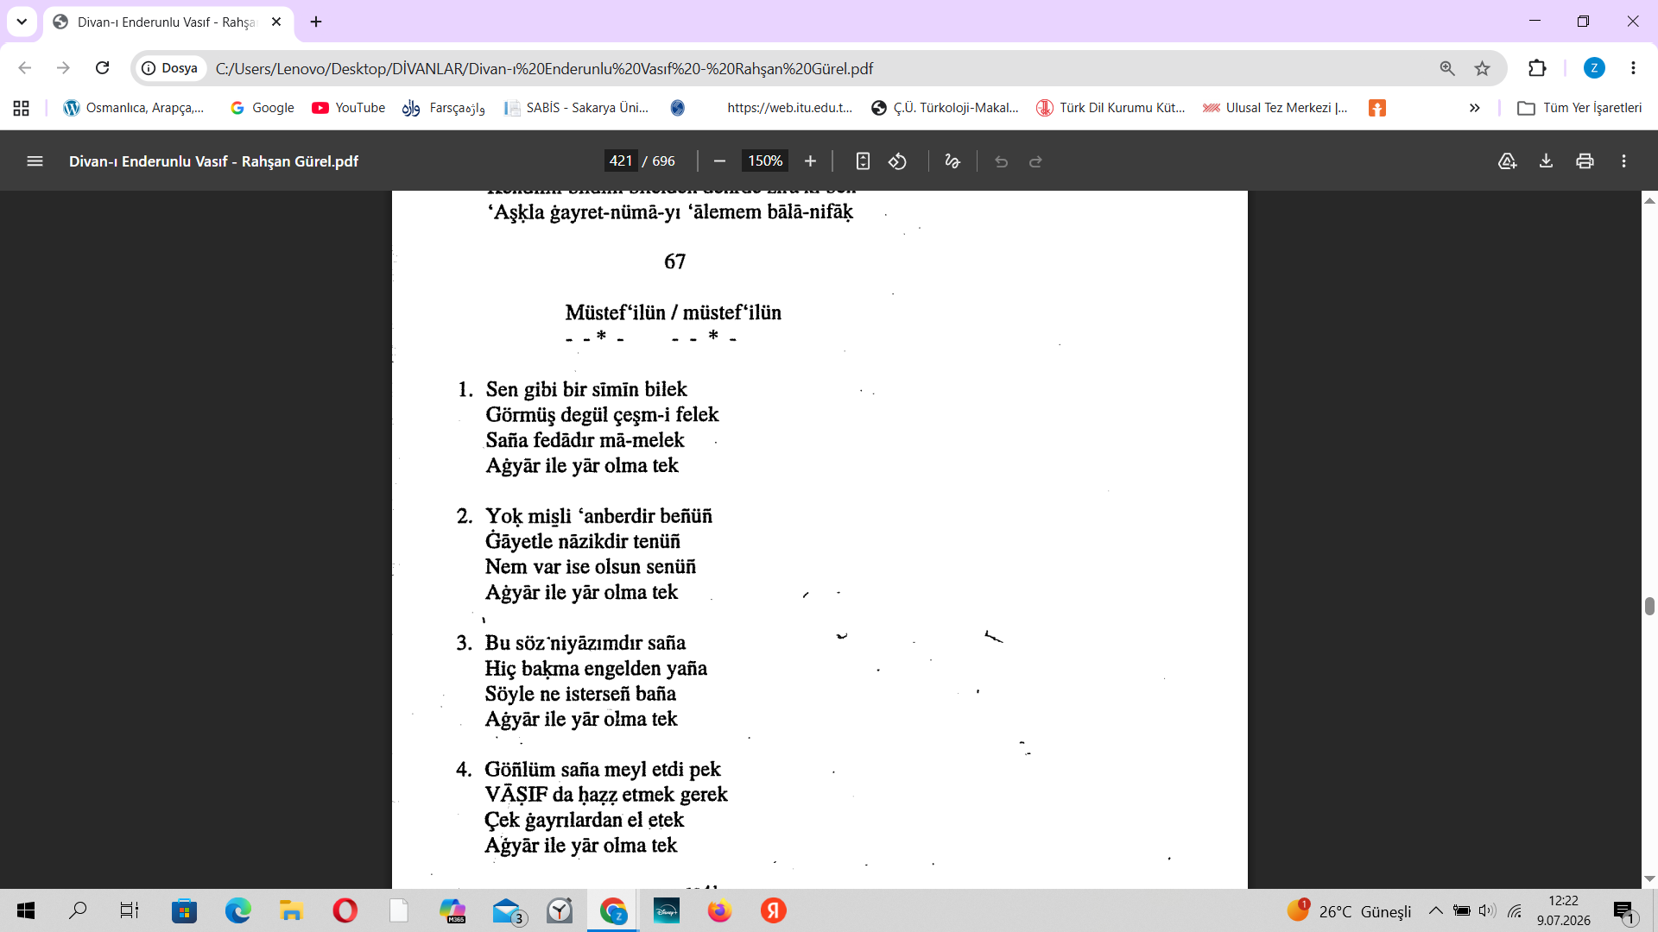Image resolution: width=1658 pixels, height=932 pixels.
Task: Open the YouTube bookmark
Action: 349,108
